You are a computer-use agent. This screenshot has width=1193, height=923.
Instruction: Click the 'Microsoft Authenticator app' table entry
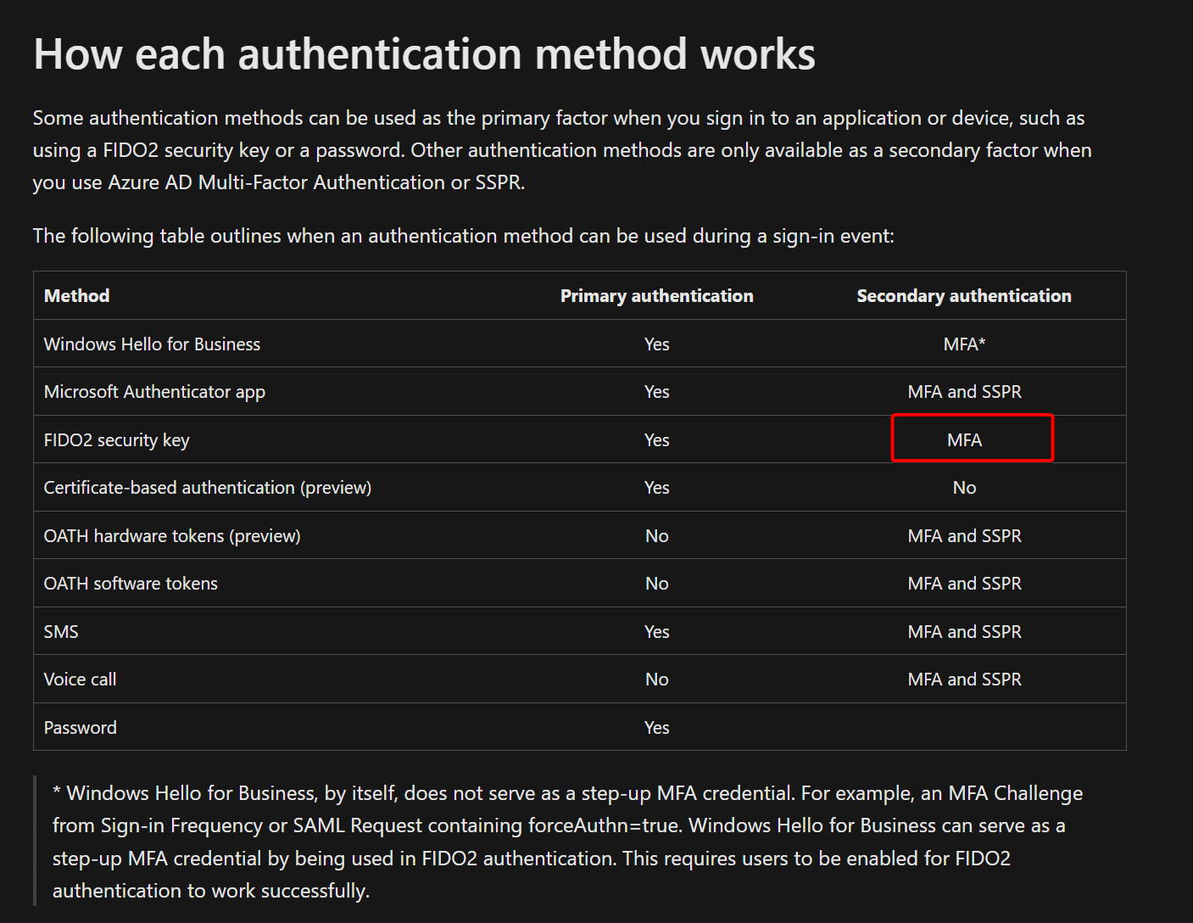click(x=154, y=391)
